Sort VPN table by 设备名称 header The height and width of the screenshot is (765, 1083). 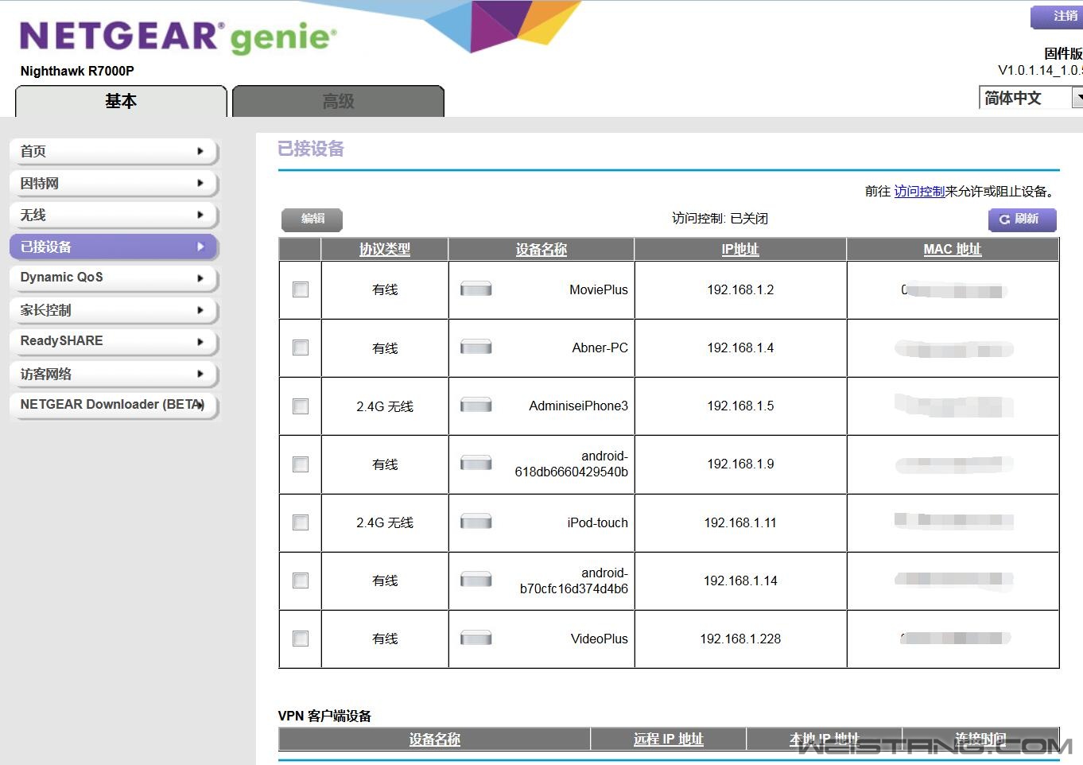tap(435, 739)
